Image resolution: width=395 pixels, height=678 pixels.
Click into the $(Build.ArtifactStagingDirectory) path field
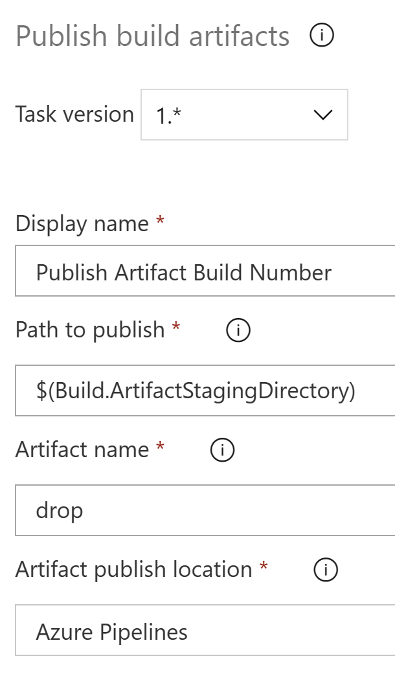tap(205, 390)
